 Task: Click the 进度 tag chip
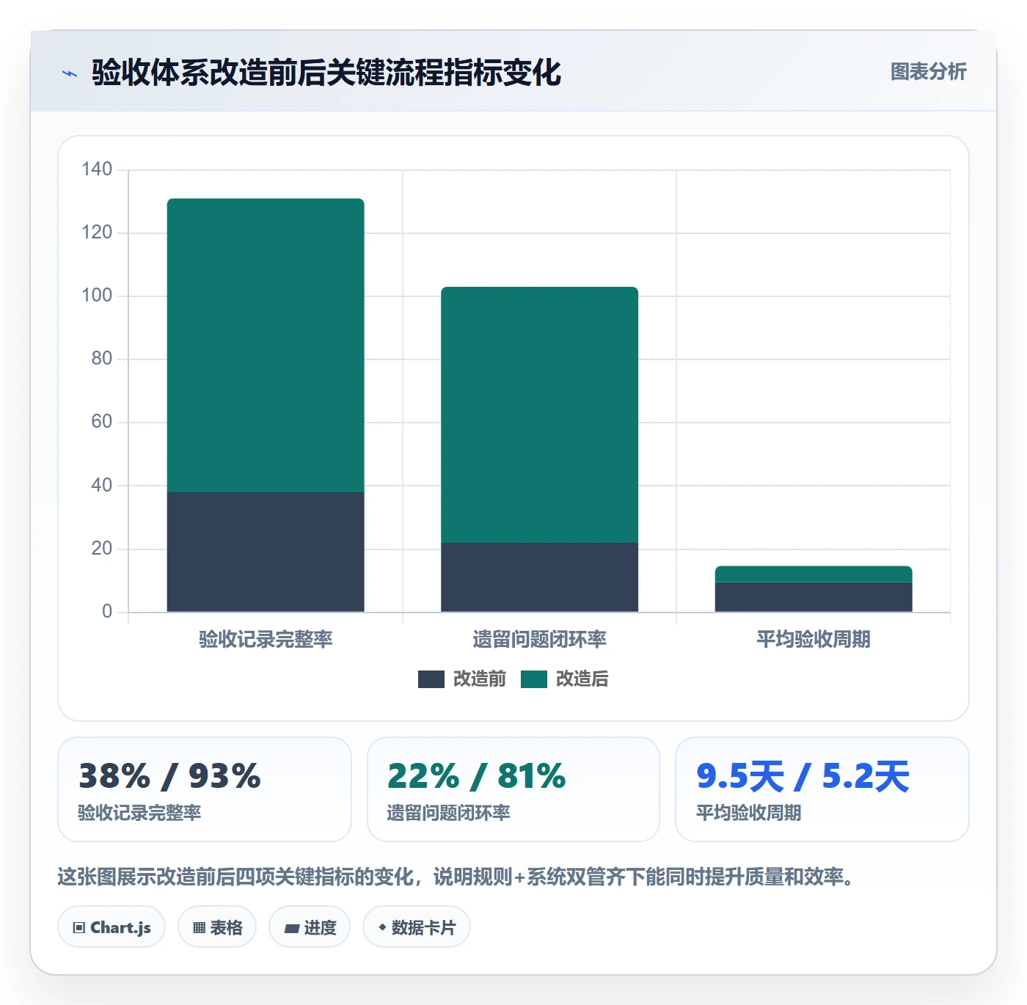coord(310,927)
